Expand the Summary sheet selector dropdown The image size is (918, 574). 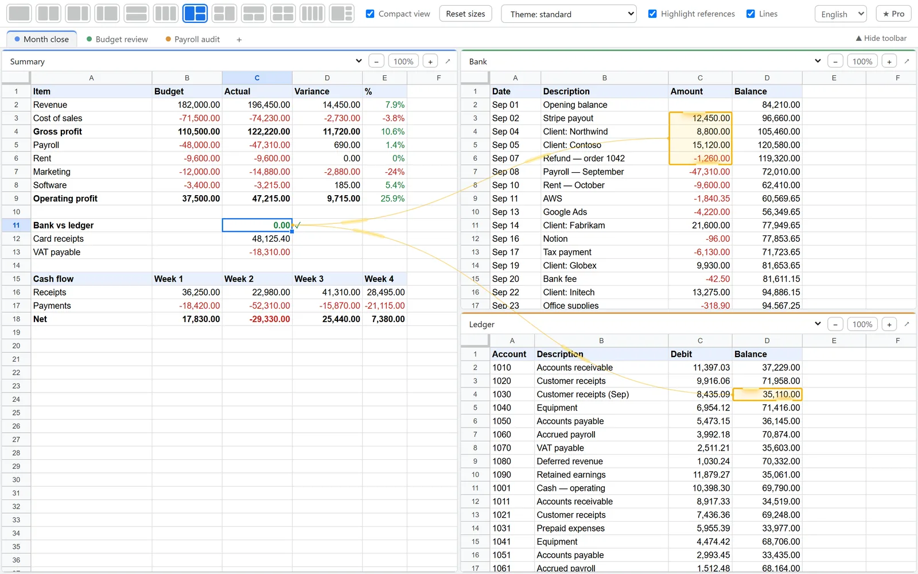coord(359,61)
